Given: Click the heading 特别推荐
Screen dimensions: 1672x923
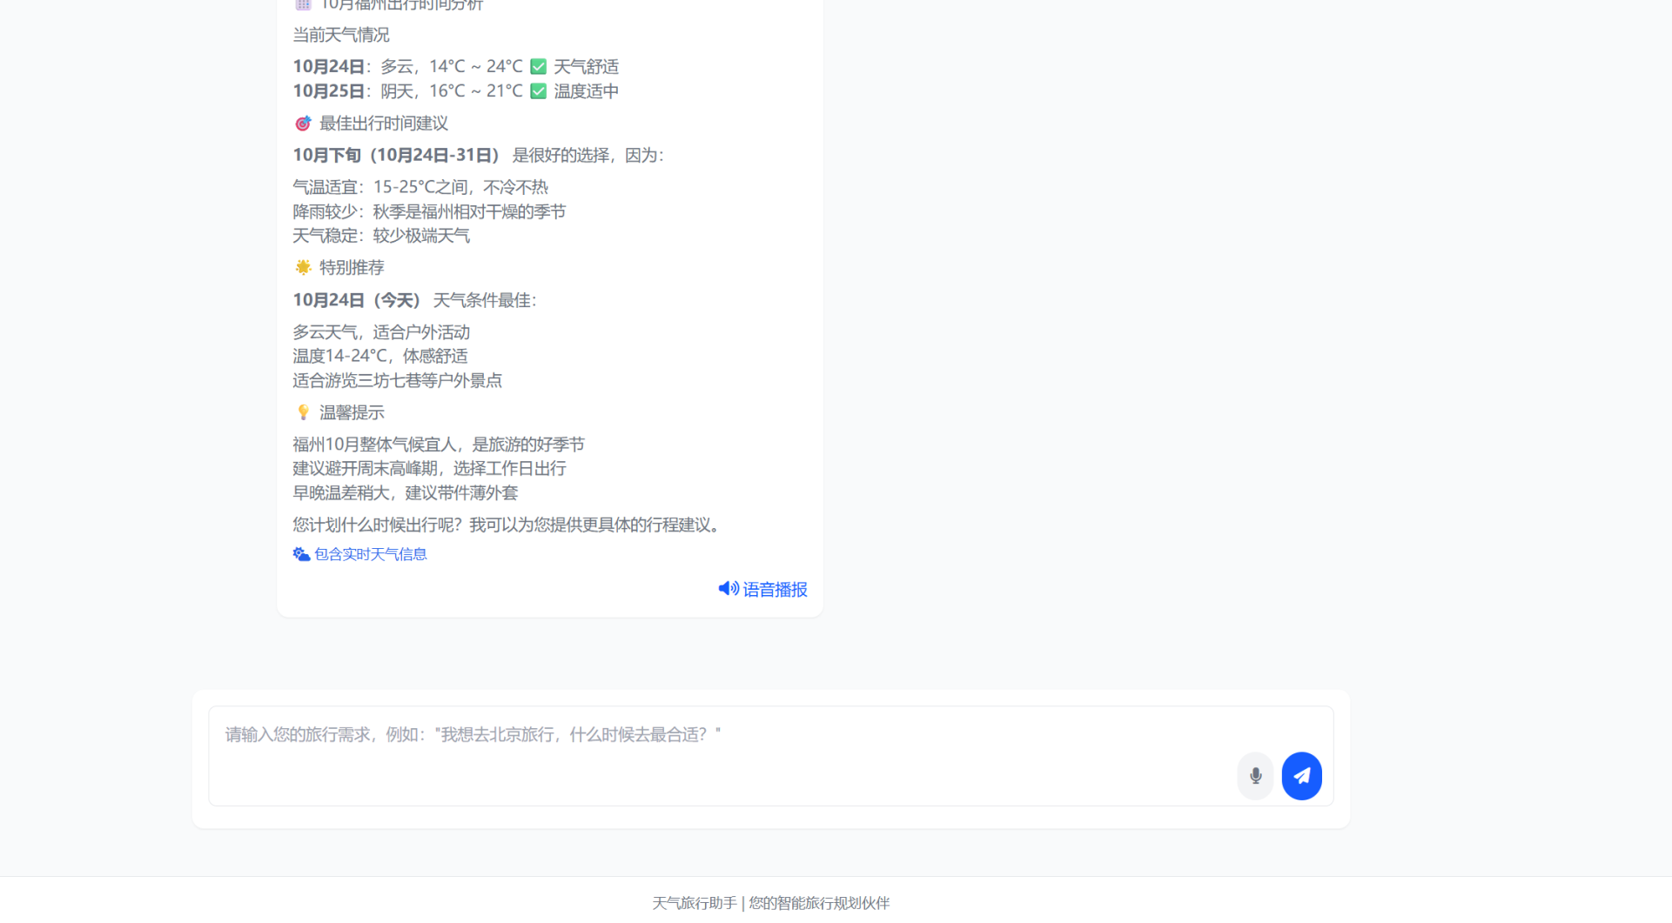Looking at the screenshot, I should (x=352, y=267).
